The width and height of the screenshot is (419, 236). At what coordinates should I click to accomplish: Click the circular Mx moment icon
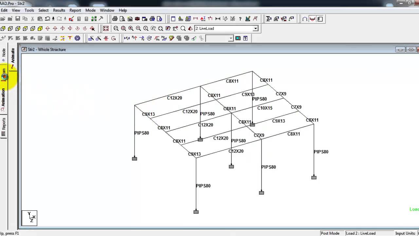pos(149,38)
